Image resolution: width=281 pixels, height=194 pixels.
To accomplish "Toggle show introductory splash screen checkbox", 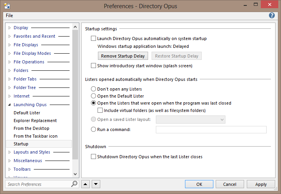I will 93,66.
